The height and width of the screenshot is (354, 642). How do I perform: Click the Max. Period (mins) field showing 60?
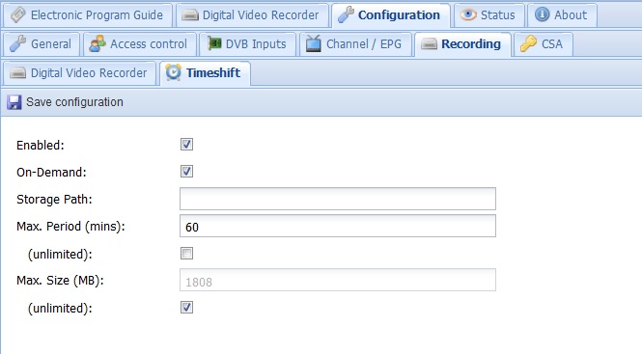pos(338,226)
